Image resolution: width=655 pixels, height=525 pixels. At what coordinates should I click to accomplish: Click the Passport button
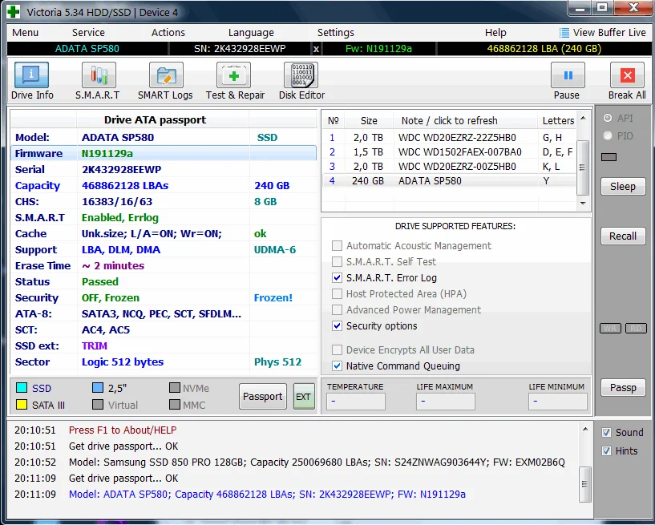tap(263, 397)
